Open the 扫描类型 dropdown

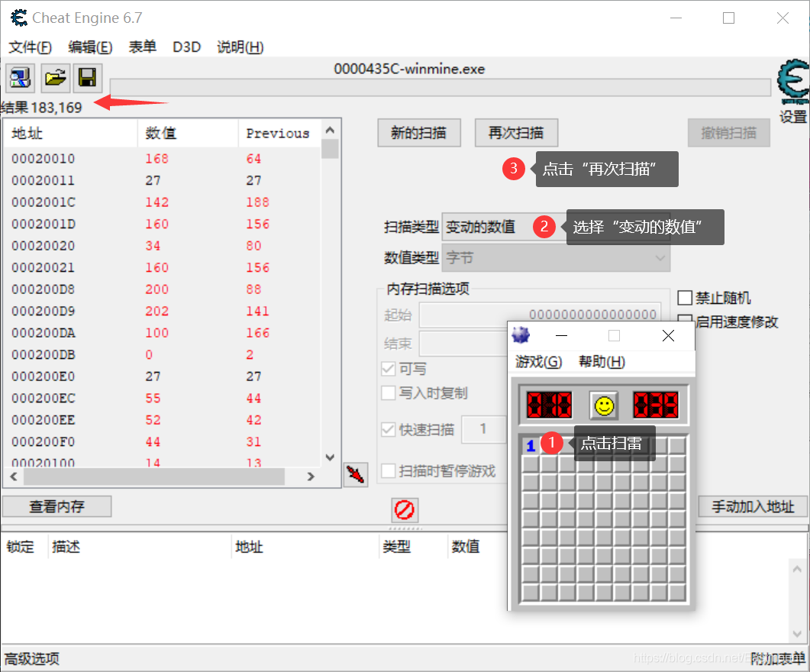pos(556,227)
